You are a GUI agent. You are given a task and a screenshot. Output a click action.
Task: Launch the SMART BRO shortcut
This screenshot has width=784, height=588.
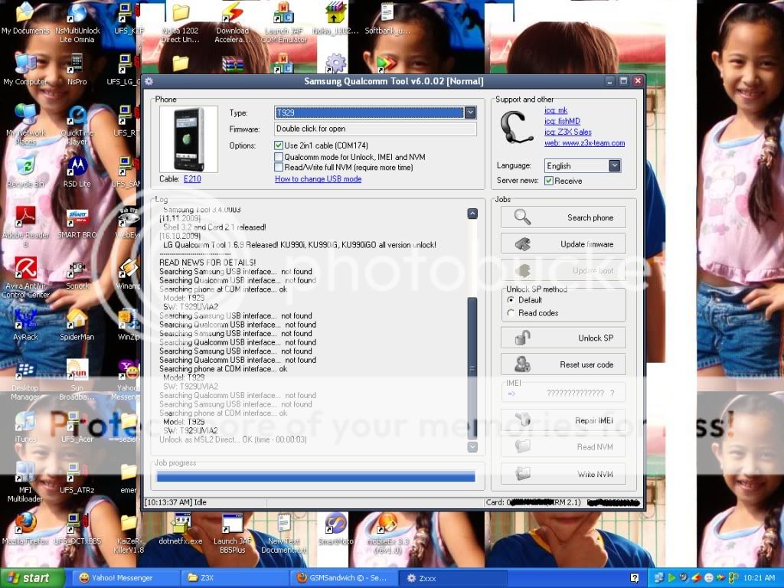point(77,223)
